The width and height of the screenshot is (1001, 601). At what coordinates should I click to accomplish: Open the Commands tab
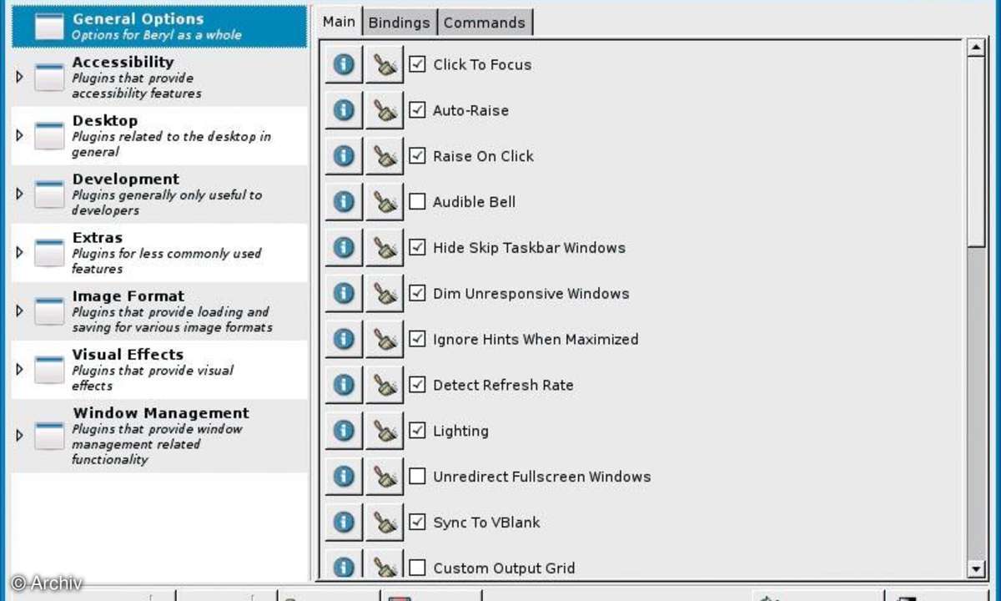pyautogui.click(x=485, y=23)
